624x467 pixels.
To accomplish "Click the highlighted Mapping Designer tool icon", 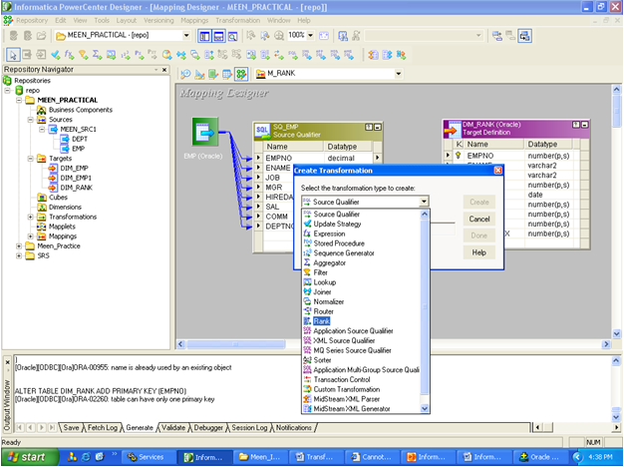I will [241, 74].
